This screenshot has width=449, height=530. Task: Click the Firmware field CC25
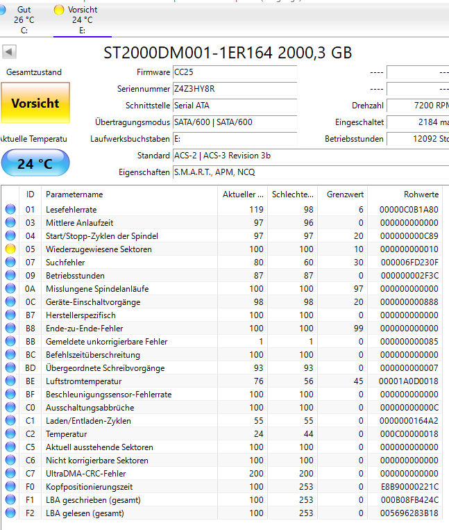point(235,72)
